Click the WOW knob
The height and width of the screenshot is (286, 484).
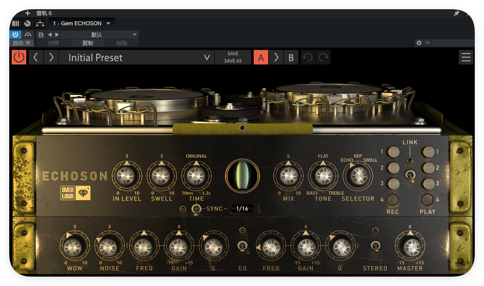point(74,246)
